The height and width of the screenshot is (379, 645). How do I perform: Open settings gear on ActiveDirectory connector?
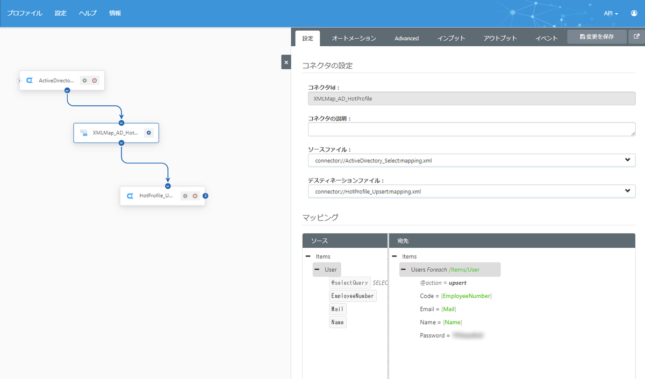[84, 81]
